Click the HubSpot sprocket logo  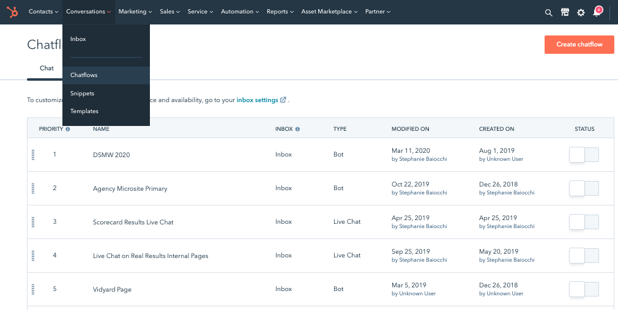point(12,12)
